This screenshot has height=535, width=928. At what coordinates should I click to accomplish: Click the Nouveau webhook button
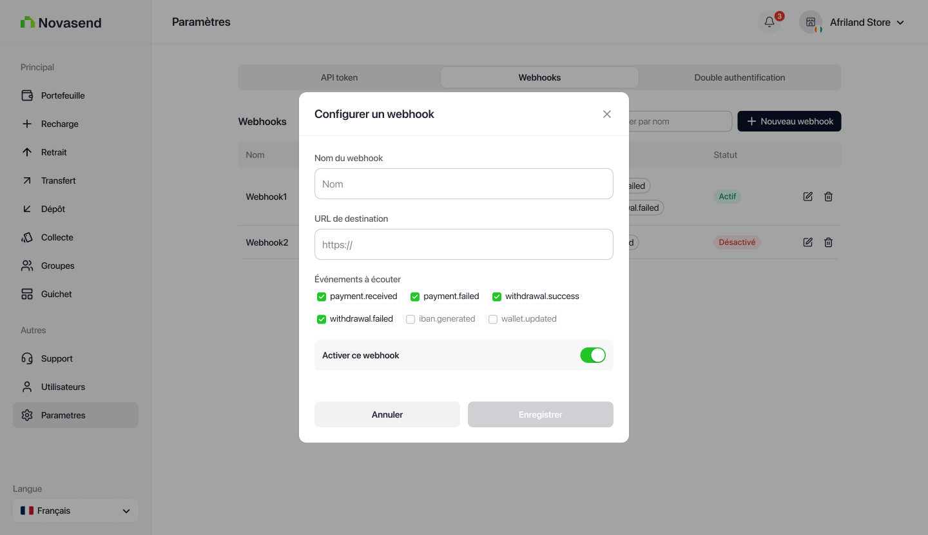coord(789,121)
